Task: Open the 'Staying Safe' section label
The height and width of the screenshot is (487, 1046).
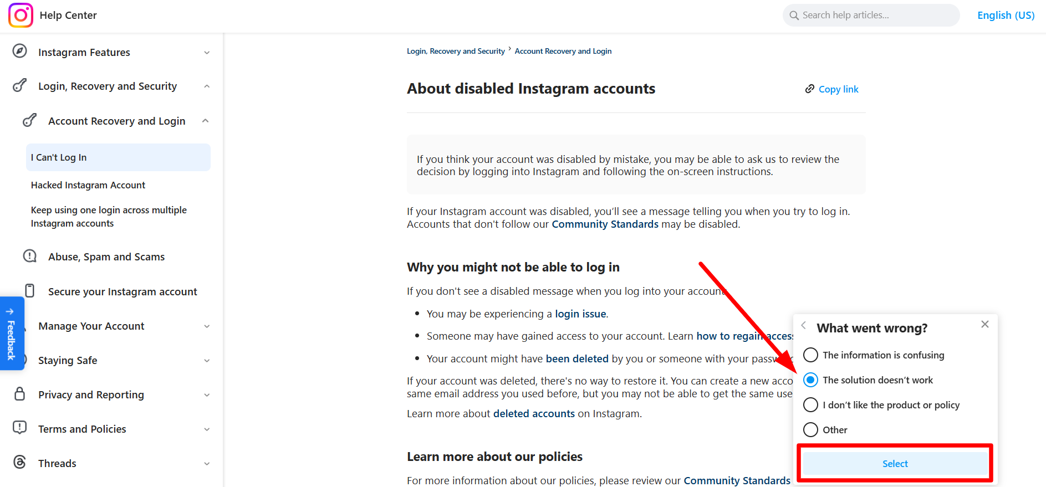Action: coord(68,361)
